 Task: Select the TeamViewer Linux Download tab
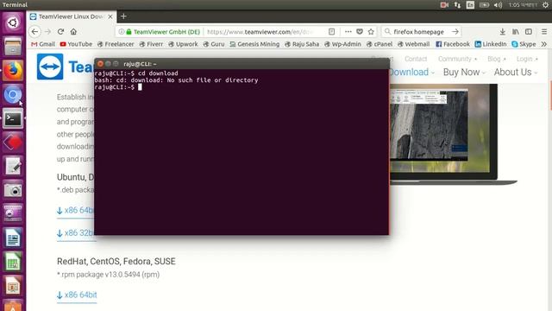click(71, 16)
